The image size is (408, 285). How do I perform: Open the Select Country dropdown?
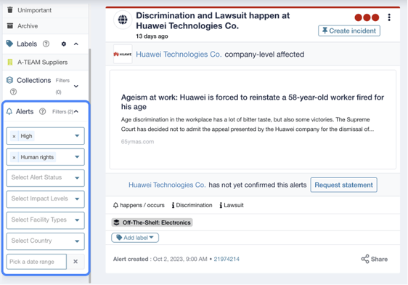(46, 241)
